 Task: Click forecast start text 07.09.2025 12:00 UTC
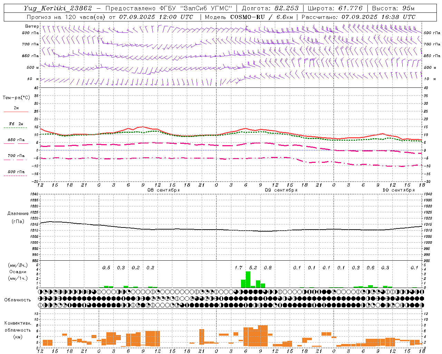(x=156, y=17)
